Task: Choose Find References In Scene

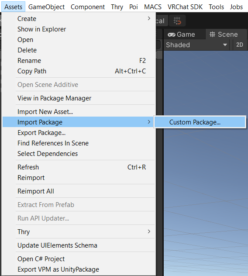Action: coord(78,143)
